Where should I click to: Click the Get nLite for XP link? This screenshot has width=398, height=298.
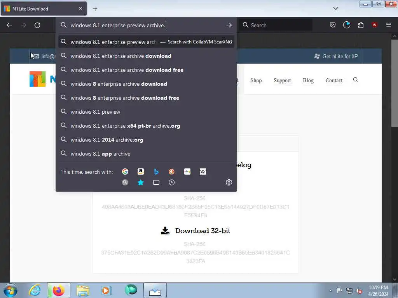[x=336, y=56]
